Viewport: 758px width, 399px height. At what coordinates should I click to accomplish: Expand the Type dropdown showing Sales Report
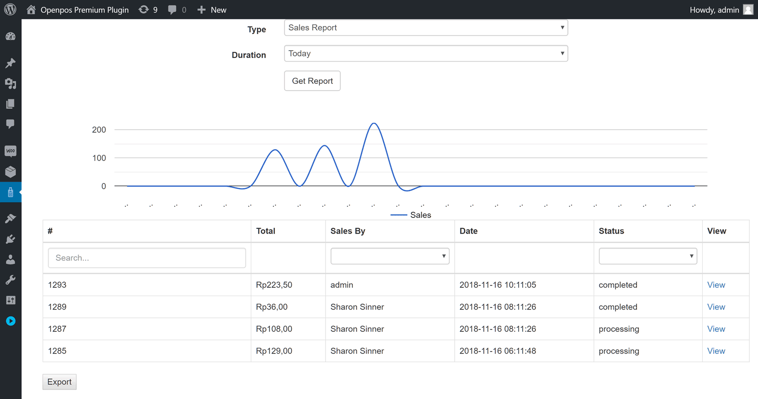point(425,28)
